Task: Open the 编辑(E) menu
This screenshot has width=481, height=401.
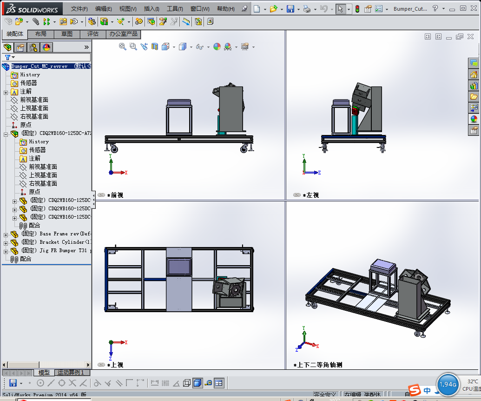Action: coord(103,9)
